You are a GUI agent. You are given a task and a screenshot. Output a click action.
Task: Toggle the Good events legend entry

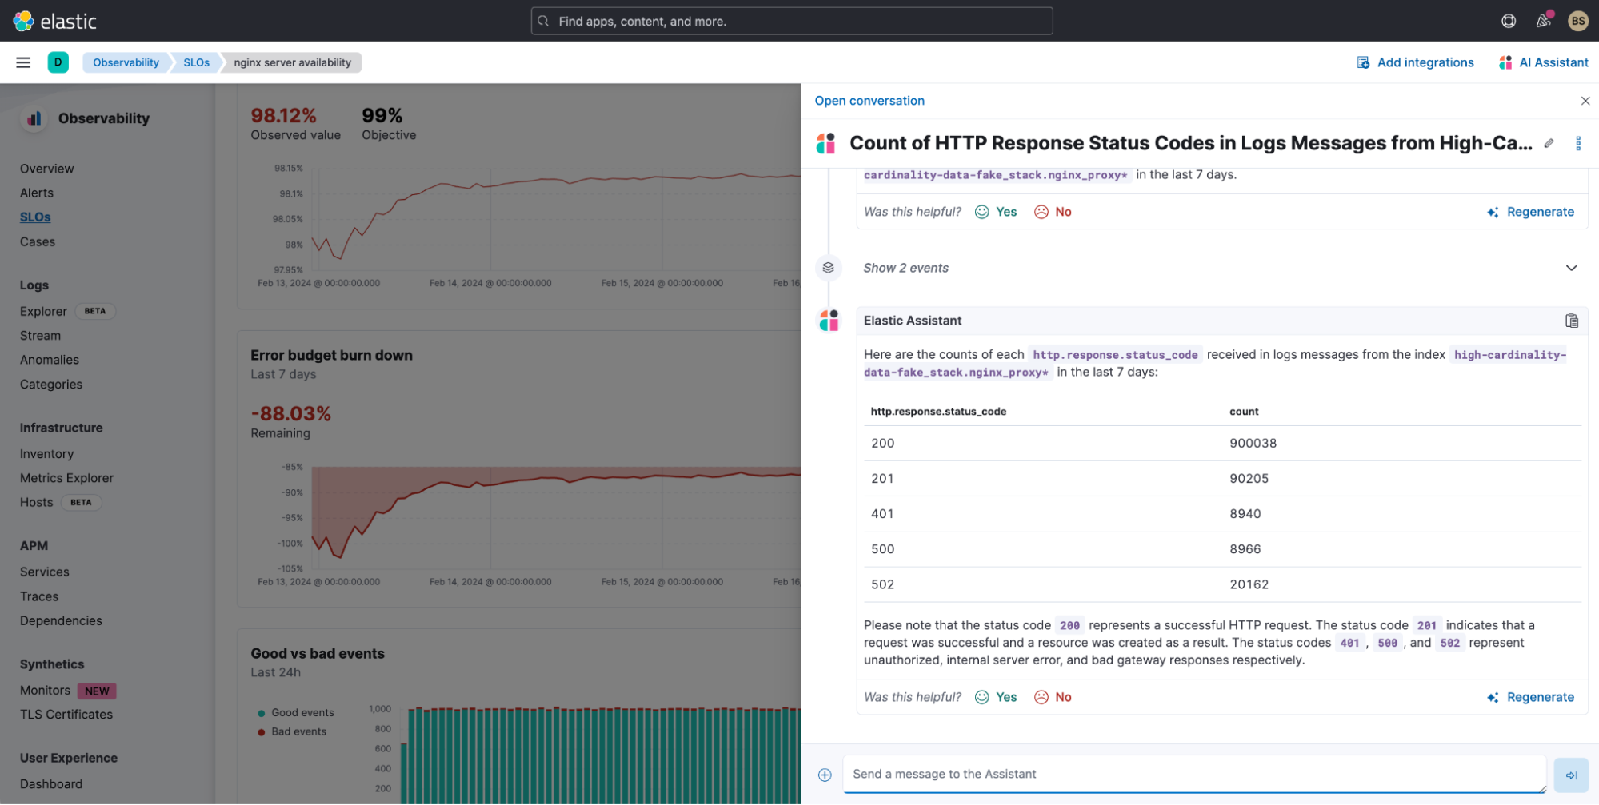pos(296,712)
